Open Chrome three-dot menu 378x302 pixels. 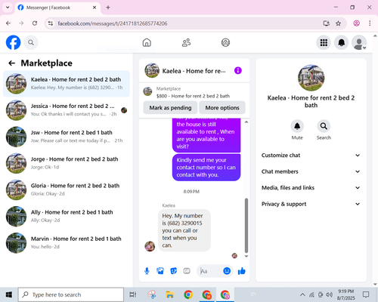[x=370, y=23]
